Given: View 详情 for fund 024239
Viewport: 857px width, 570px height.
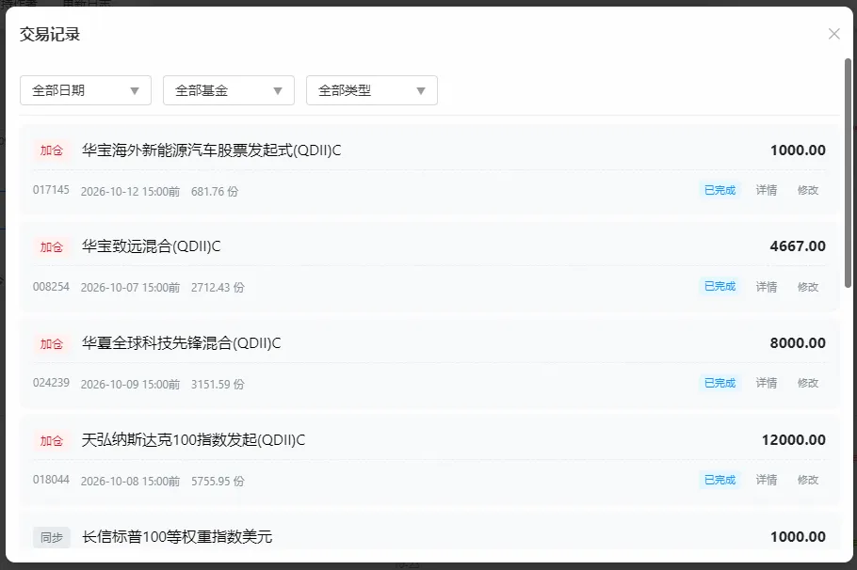Looking at the screenshot, I should pyautogui.click(x=767, y=383).
